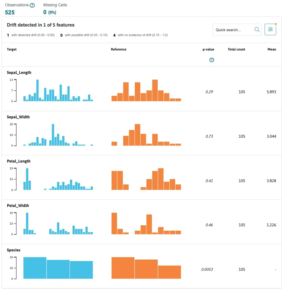Click the Petal_Width target histogram
This screenshot has height=293, width=286.
(58, 224)
